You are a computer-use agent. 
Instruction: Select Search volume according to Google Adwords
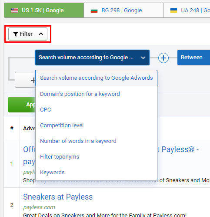[97, 78]
